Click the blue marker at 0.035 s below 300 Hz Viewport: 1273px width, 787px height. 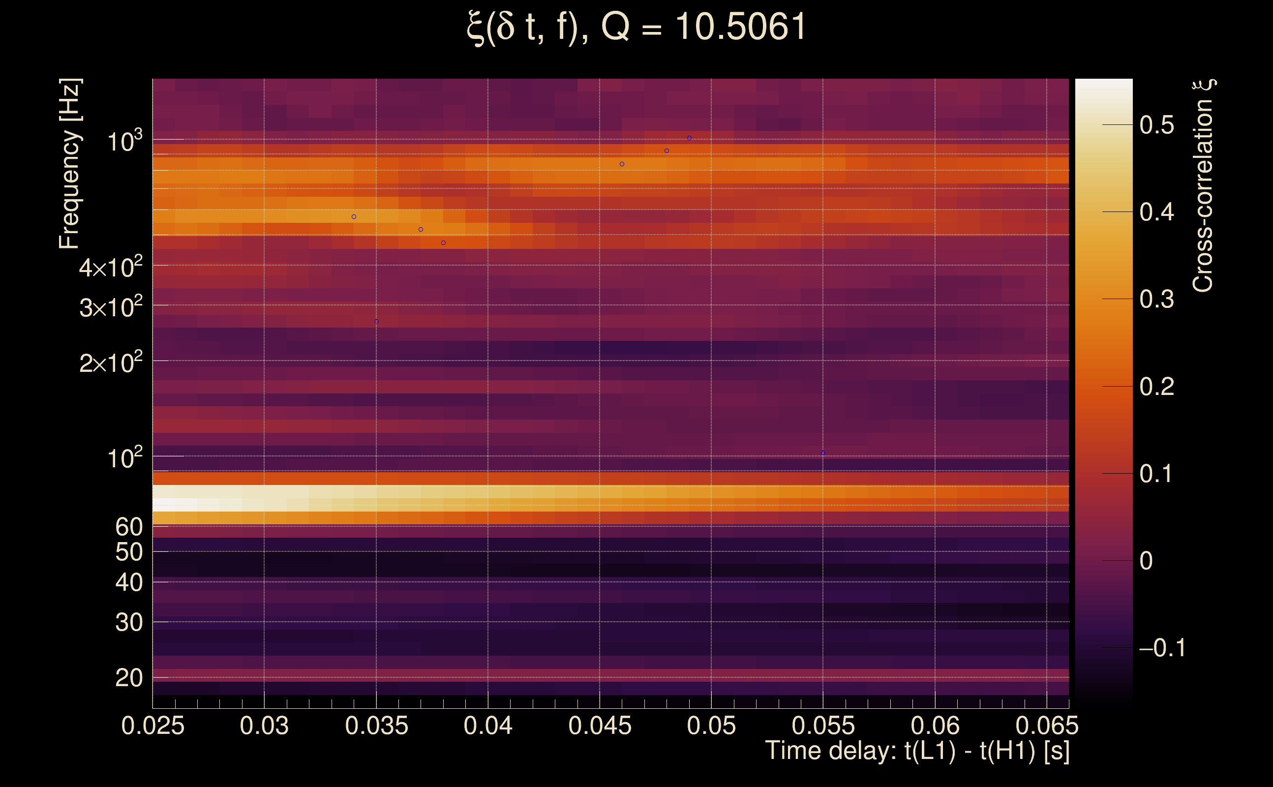pos(376,322)
